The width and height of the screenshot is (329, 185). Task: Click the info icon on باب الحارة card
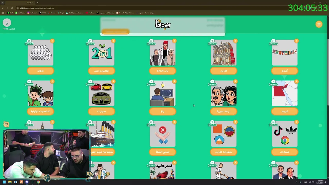(174, 41)
